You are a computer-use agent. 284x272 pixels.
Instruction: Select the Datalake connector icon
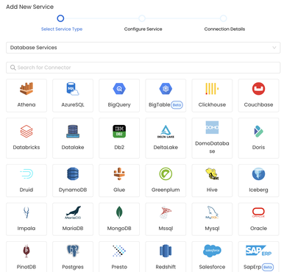click(73, 132)
